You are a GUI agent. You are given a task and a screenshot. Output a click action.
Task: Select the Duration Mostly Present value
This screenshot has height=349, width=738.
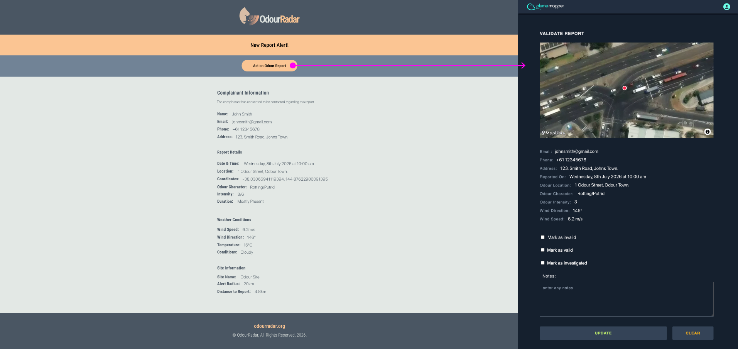pos(250,202)
